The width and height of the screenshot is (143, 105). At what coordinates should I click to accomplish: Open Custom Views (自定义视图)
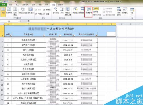pos(23,11)
